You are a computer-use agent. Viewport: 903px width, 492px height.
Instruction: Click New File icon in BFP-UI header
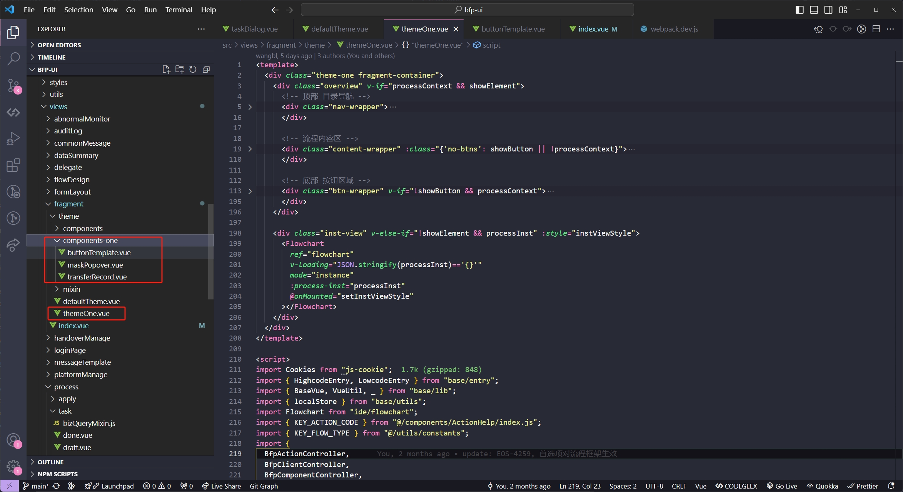166,70
